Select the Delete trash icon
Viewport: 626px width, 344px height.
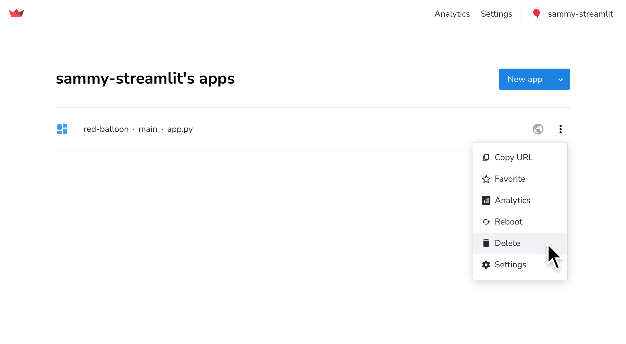click(486, 243)
